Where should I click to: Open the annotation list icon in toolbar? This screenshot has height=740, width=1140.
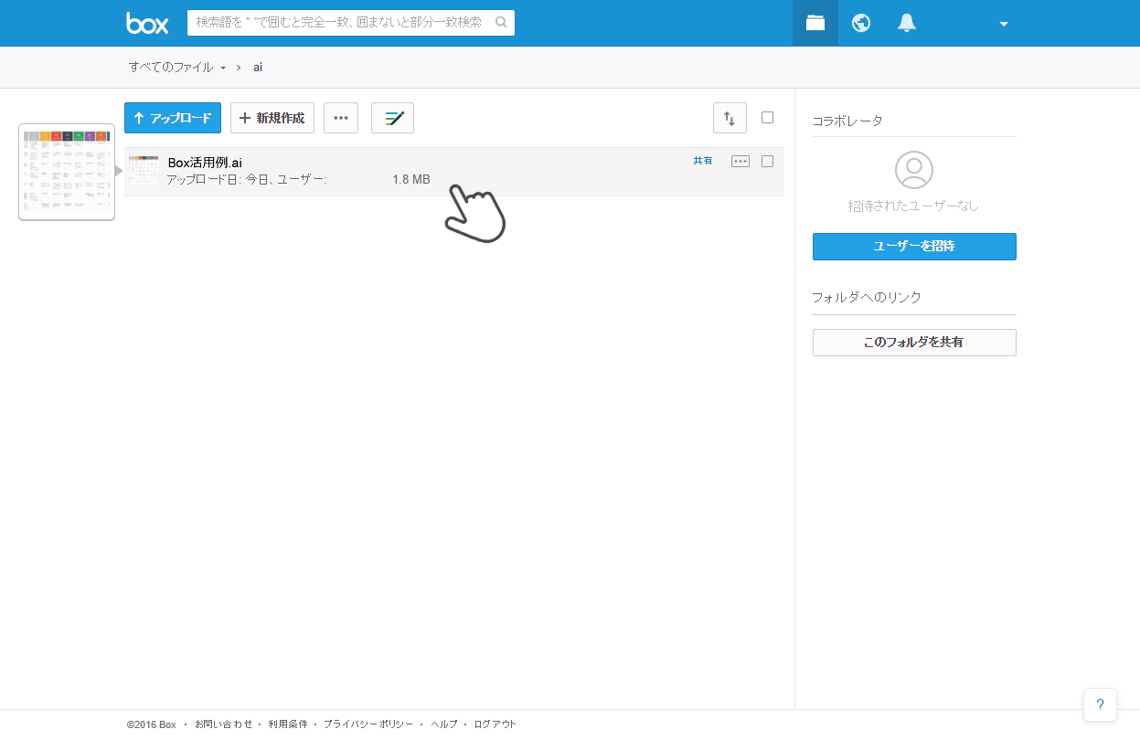click(x=392, y=118)
